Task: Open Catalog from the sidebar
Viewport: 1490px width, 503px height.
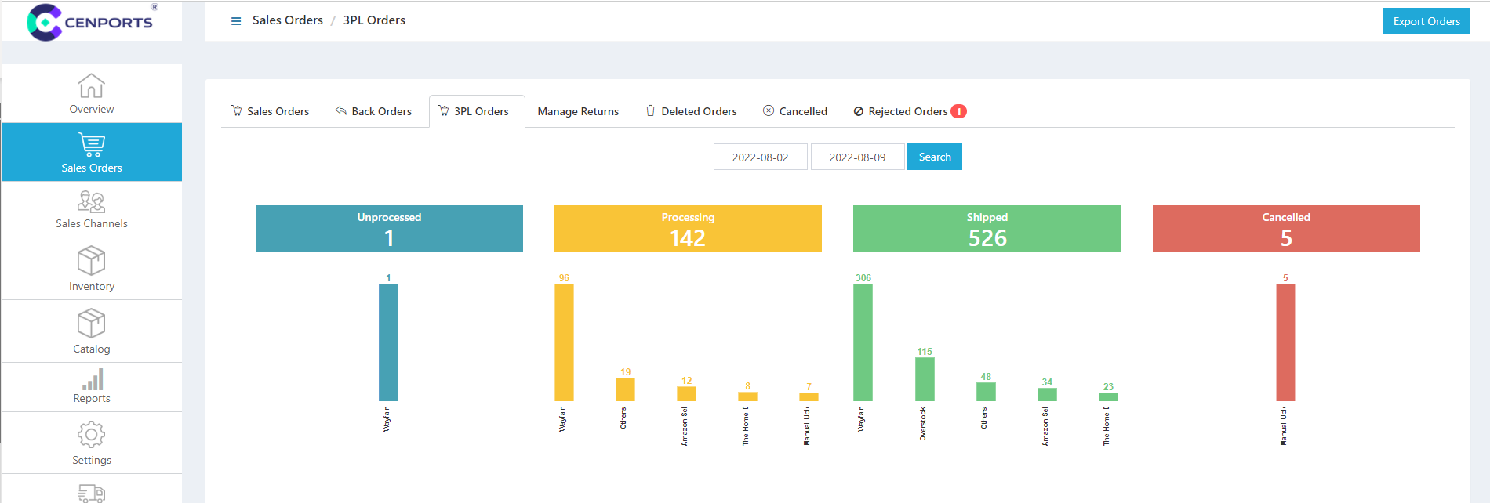Action: (x=92, y=331)
